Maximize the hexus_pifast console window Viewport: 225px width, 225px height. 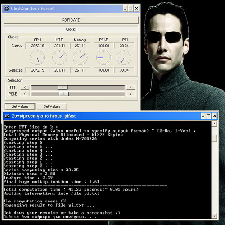pos(208,116)
